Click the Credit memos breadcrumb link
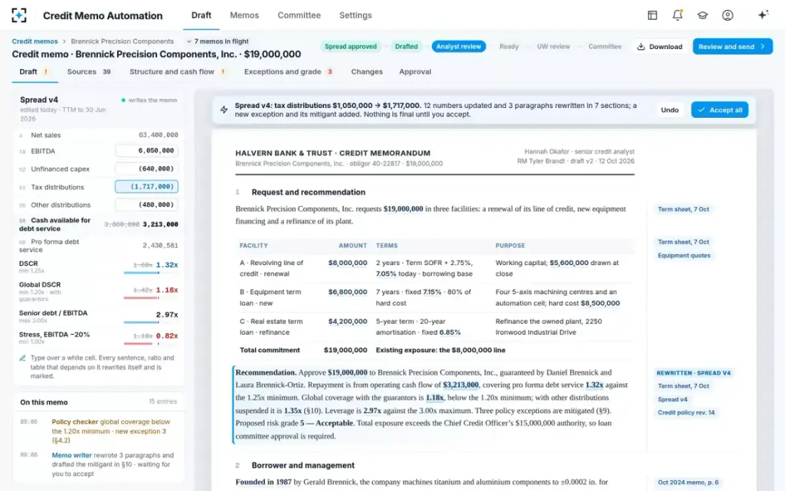Image resolution: width=785 pixels, height=491 pixels. coord(35,41)
